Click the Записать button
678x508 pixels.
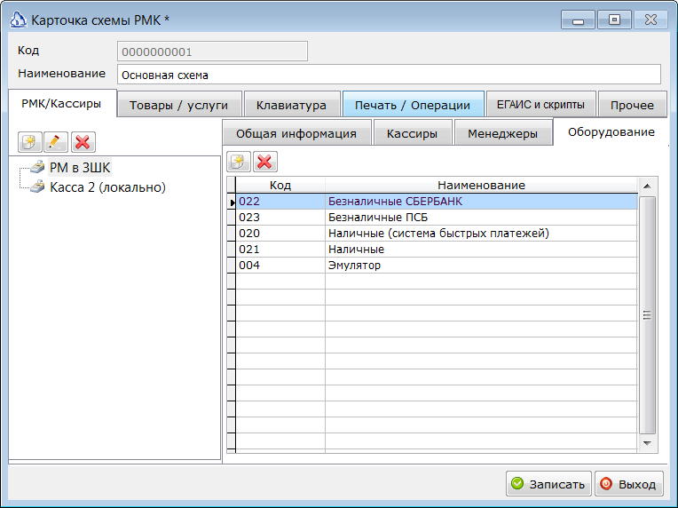tap(548, 484)
